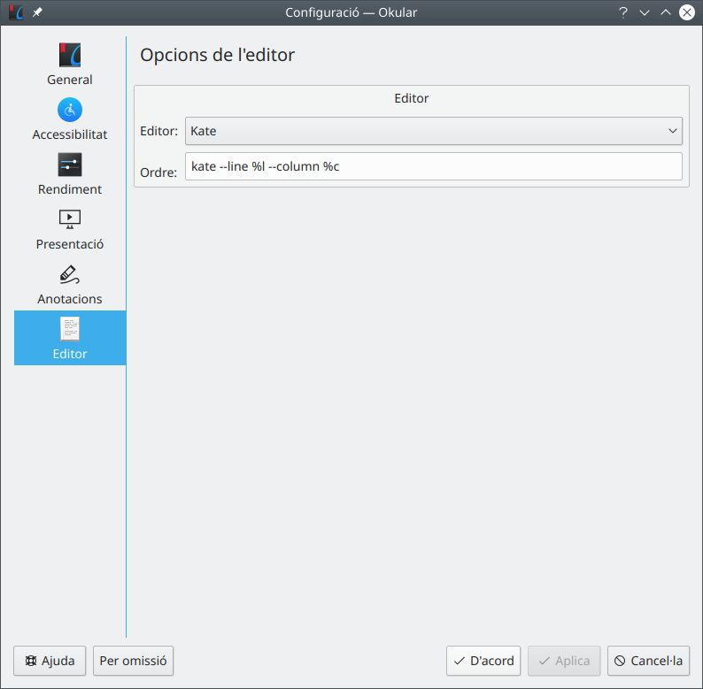The height and width of the screenshot is (689, 703).
Task: Restore defaults with Per omissió button
Action: point(133,661)
